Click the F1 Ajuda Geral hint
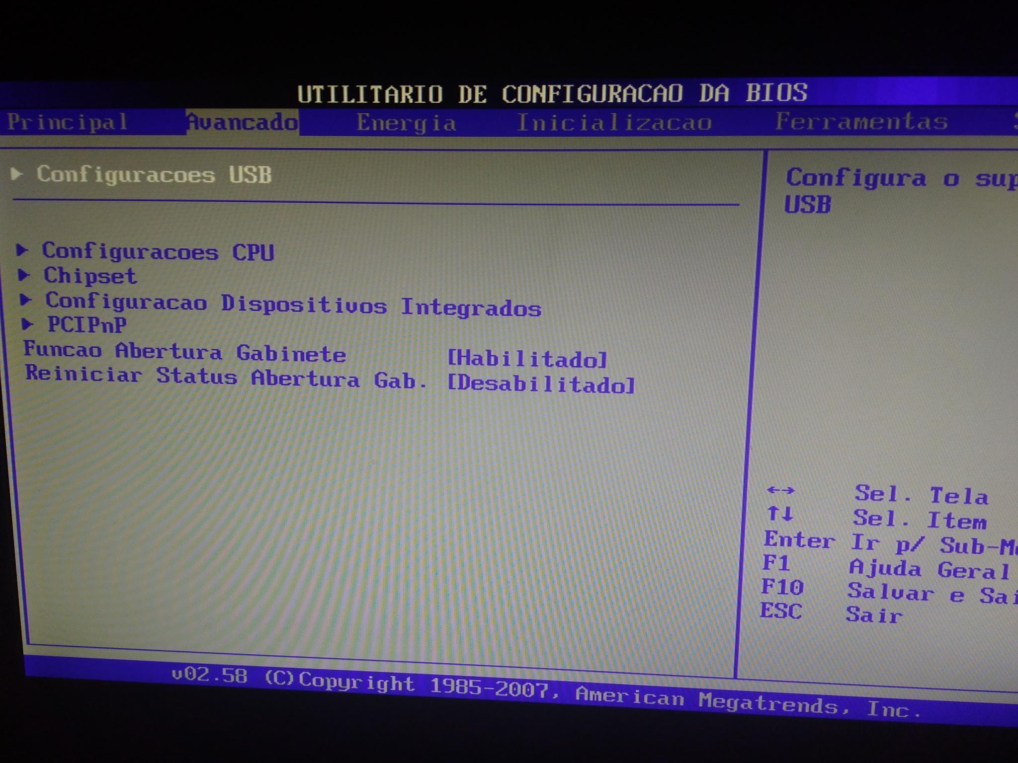This screenshot has width=1018, height=763. pos(886,567)
